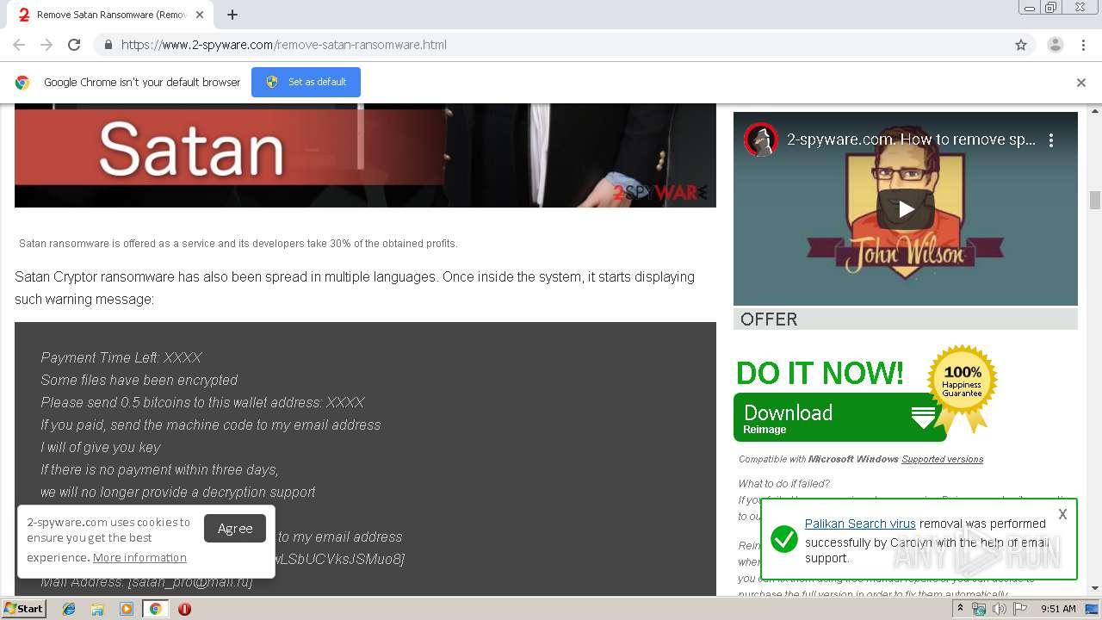Go forward to the next page
The image size is (1102, 620).
point(46,45)
